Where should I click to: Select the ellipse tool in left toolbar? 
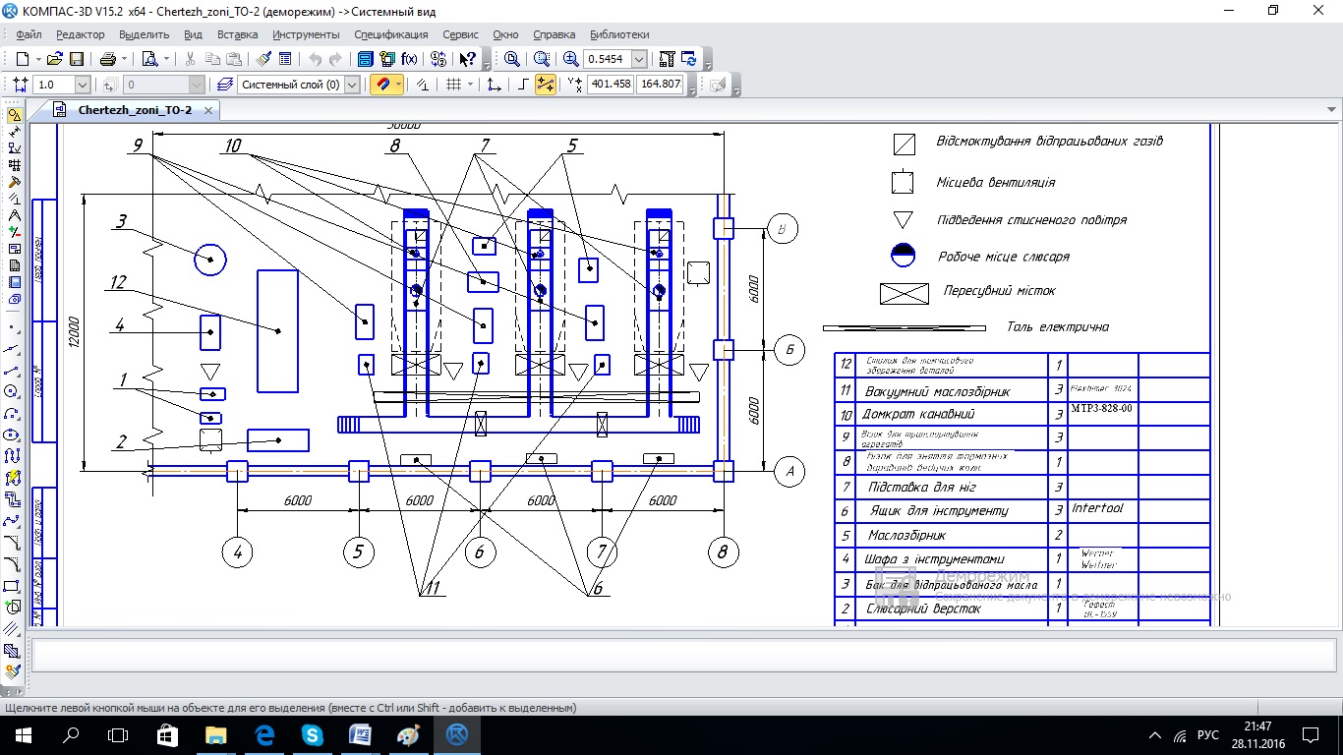13,434
